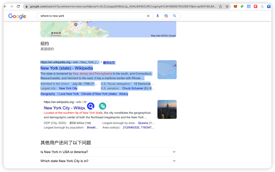The image size is (275, 172).
Task: Search by image with camera icon
Action: coord(166,16)
